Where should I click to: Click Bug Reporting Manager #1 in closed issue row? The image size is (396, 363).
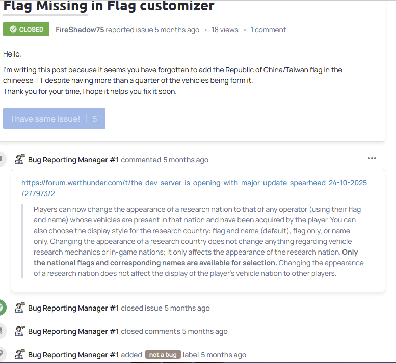tap(73, 308)
